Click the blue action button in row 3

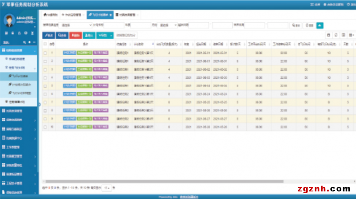69,69
